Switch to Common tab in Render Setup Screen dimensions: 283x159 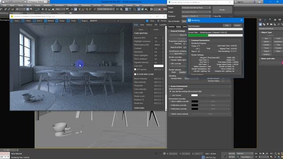pyautogui.click(x=172, y=26)
